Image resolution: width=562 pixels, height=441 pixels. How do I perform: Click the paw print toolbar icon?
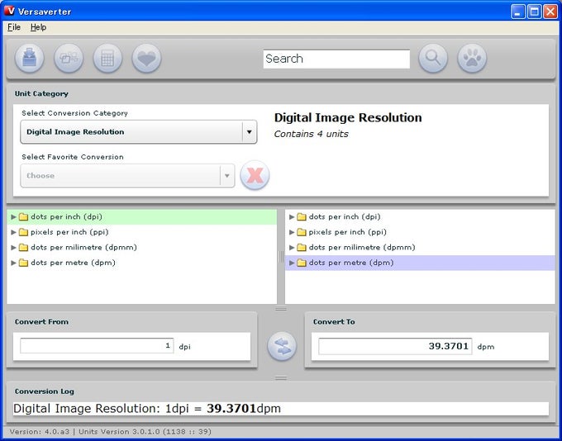pyautogui.click(x=472, y=58)
